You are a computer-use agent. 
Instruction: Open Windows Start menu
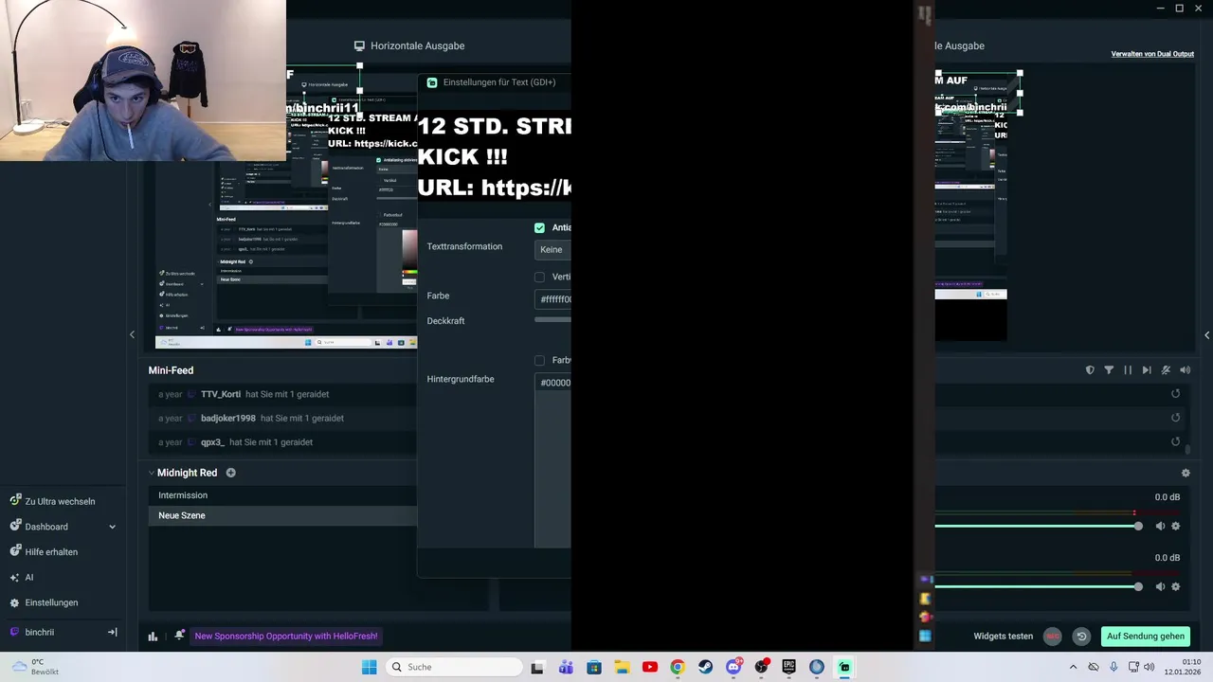click(369, 667)
